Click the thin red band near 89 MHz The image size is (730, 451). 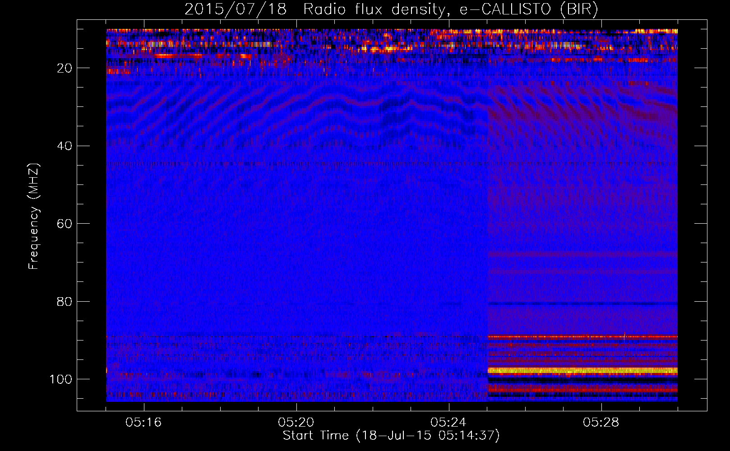click(582, 337)
